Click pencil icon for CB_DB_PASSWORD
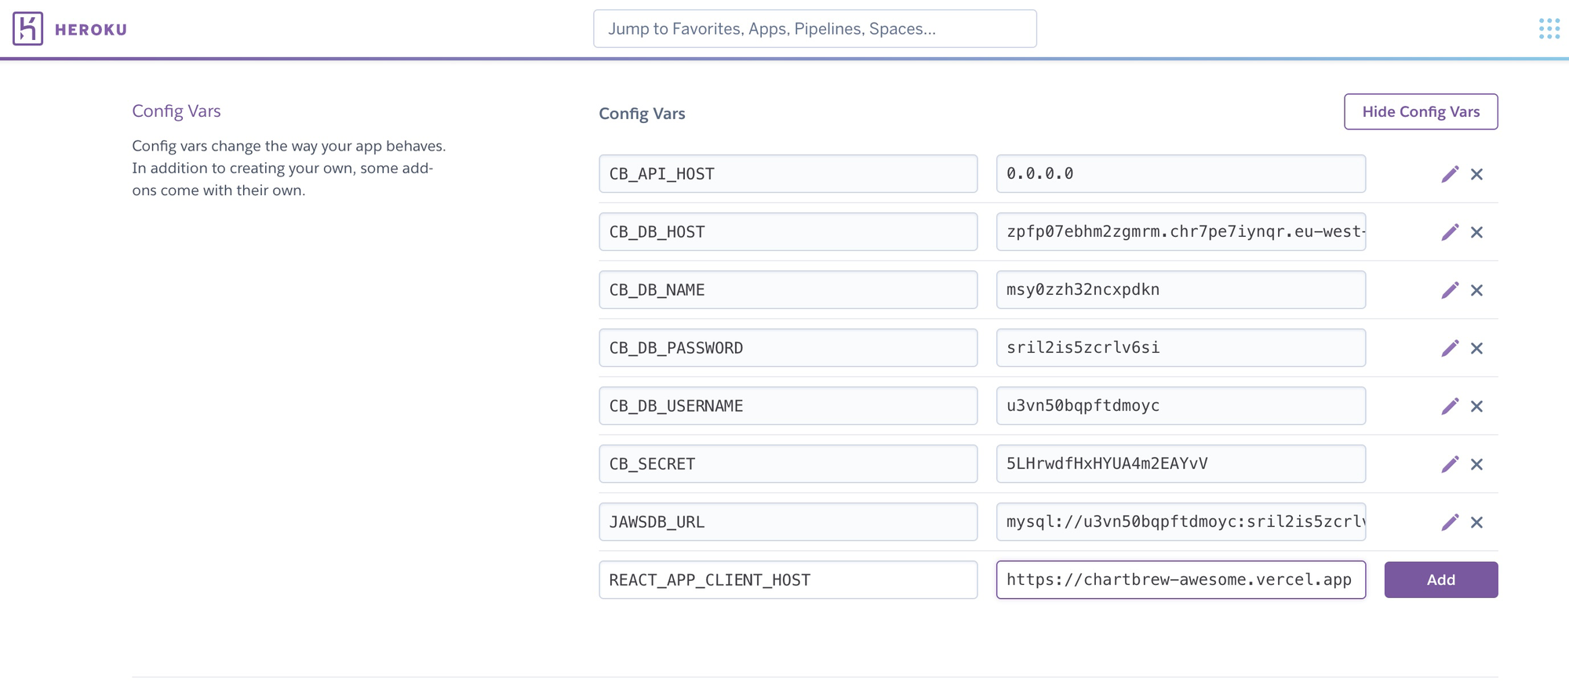Image resolution: width=1569 pixels, height=700 pixels. click(1450, 348)
